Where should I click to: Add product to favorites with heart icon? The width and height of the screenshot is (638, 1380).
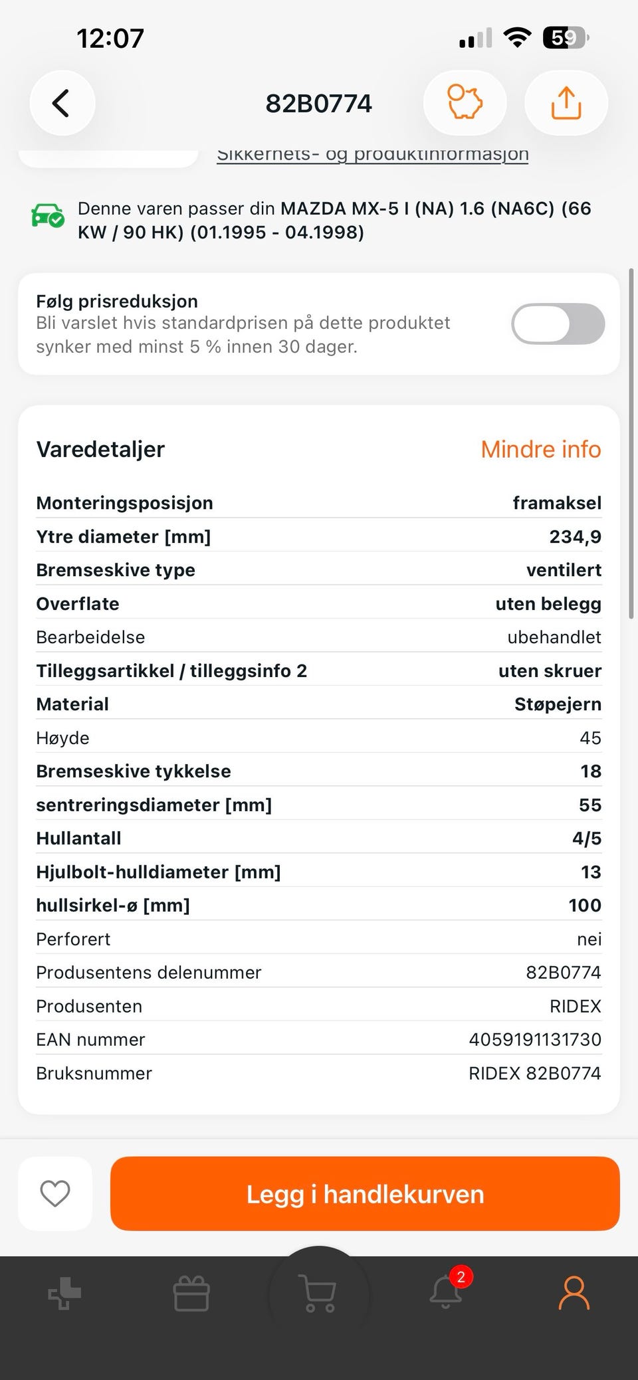[x=55, y=1193]
